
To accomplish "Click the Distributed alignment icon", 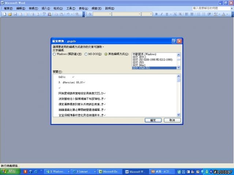I will pos(192,14).
